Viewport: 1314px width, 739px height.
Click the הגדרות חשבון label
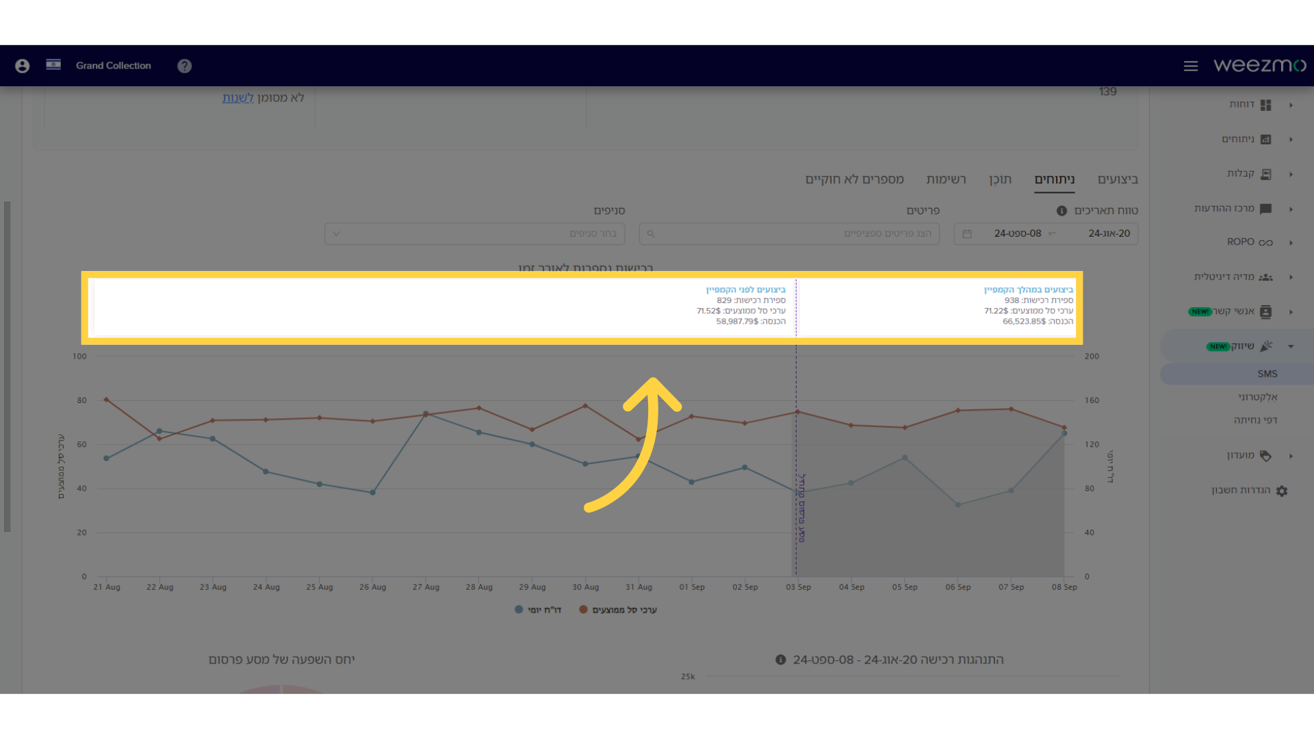(x=1241, y=490)
